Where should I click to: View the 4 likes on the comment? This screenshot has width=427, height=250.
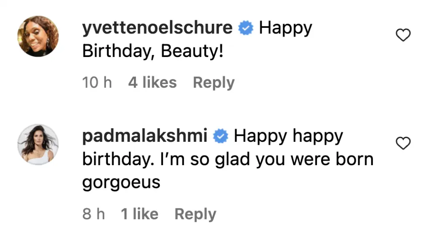coord(152,82)
